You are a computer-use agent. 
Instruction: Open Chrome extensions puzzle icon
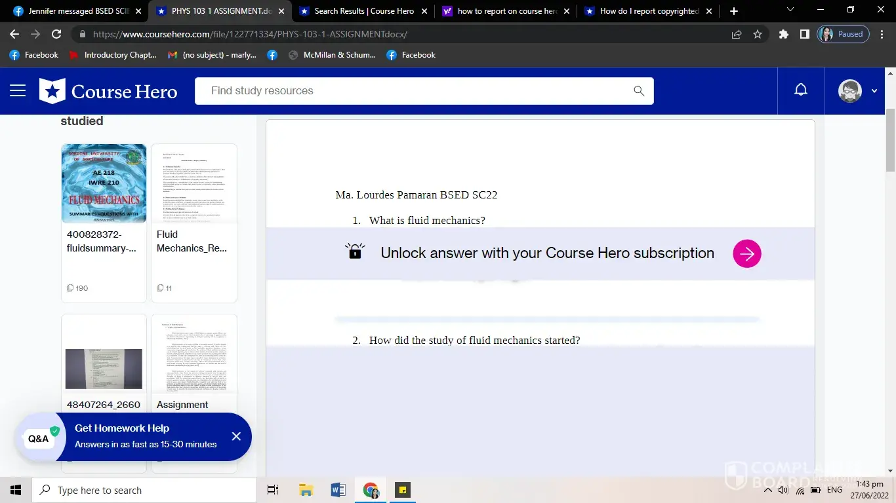783,34
